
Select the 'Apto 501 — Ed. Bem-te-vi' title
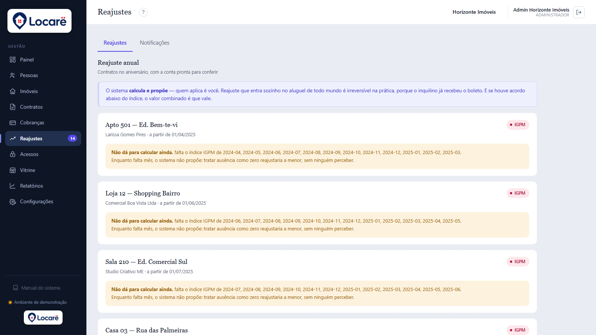pyautogui.click(x=142, y=125)
